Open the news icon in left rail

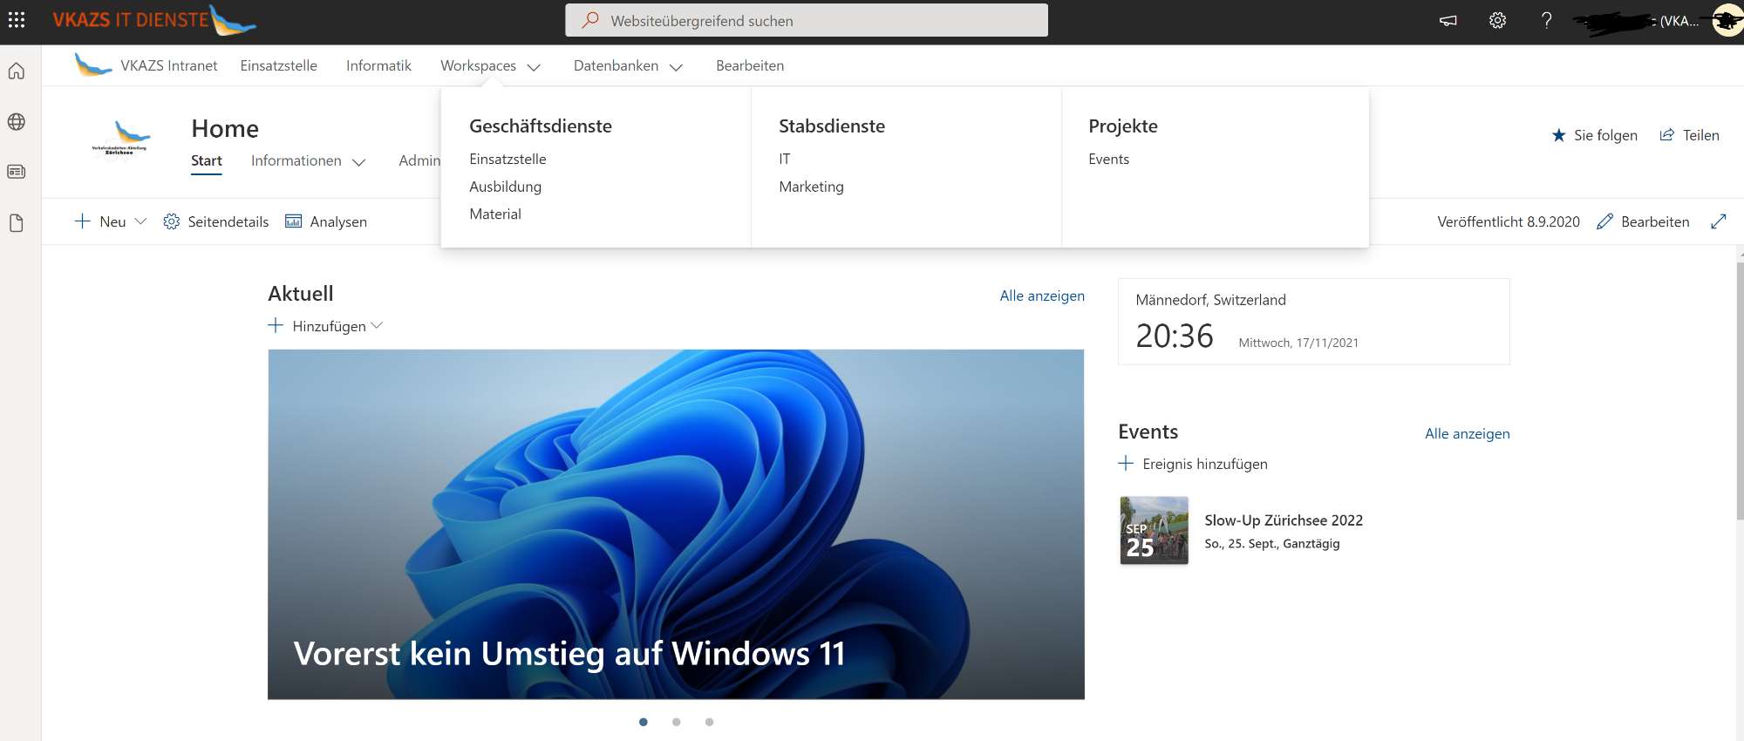17,172
